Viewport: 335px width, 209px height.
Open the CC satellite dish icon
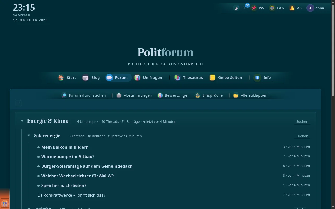(x=237, y=8)
